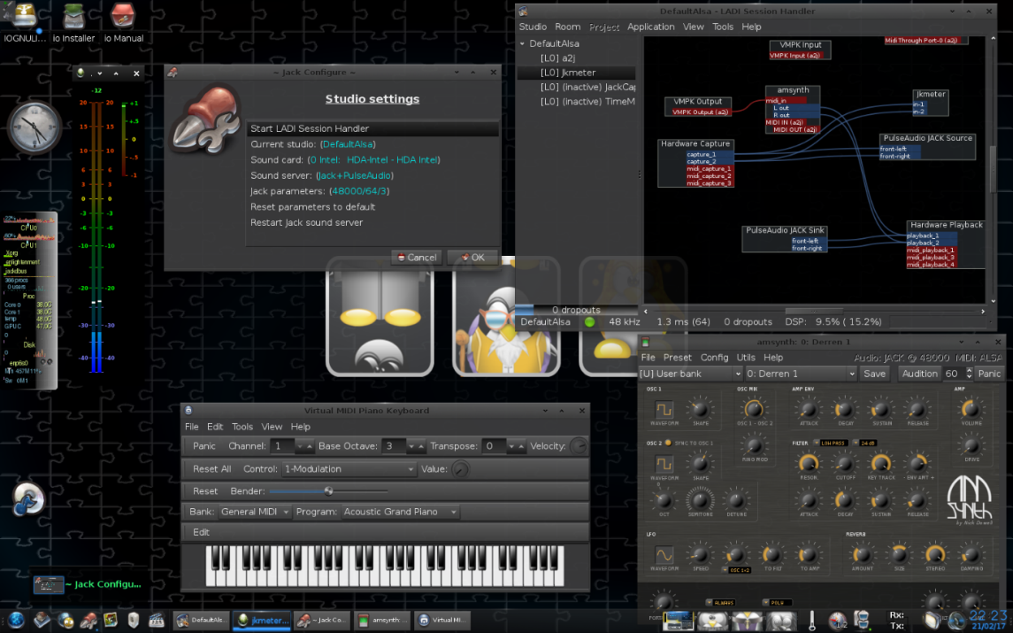Open the io Installer desktop icon
The width and height of the screenshot is (1013, 633).
73,16
